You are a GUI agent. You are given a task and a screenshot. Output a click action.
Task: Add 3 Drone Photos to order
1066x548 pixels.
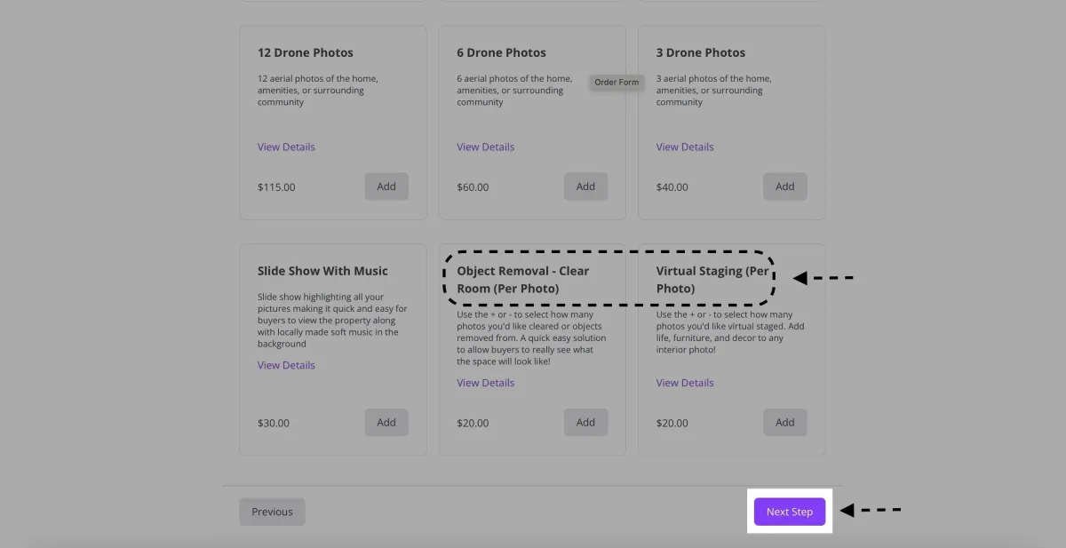[x=784, y=187]
